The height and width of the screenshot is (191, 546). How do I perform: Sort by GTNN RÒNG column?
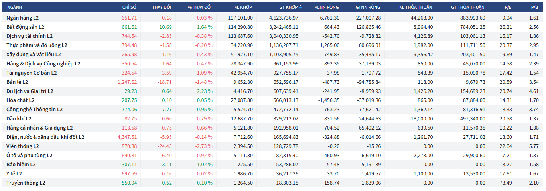pos(368,7)
